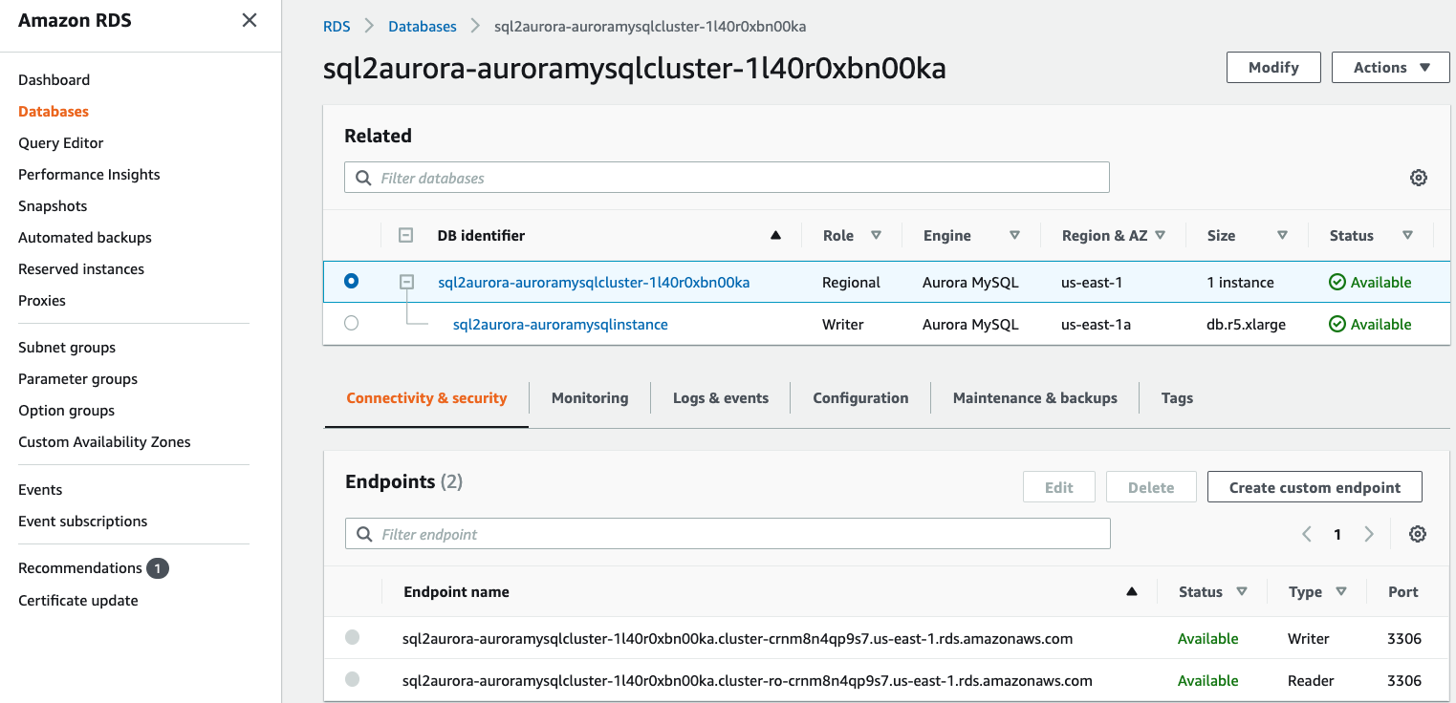Viewport: 1456px width, 703px height.
Task: Click Create custom endpoint button
Action: point(1315,487)
